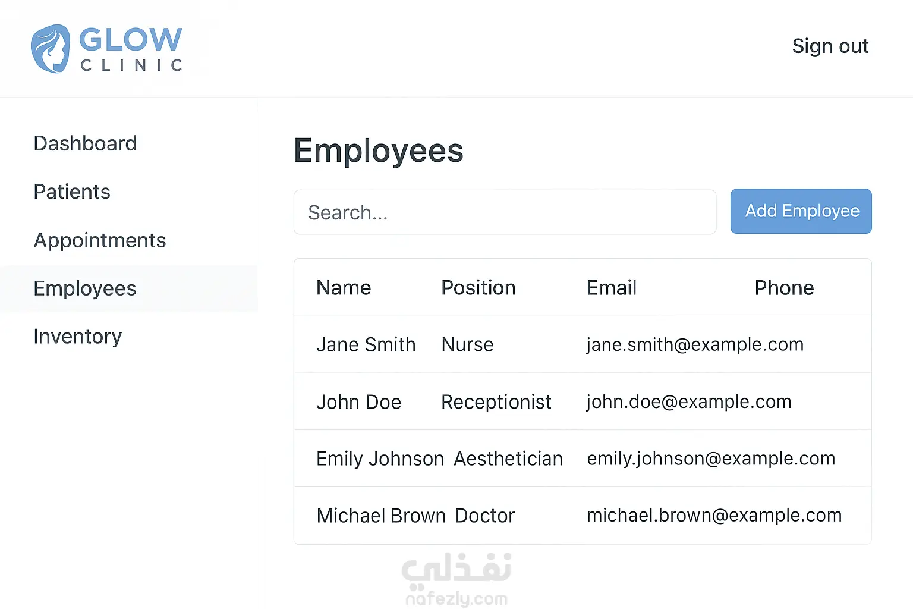Click the Email column header
This screenshot has width=913, height=609.
[x=612, y=288]
